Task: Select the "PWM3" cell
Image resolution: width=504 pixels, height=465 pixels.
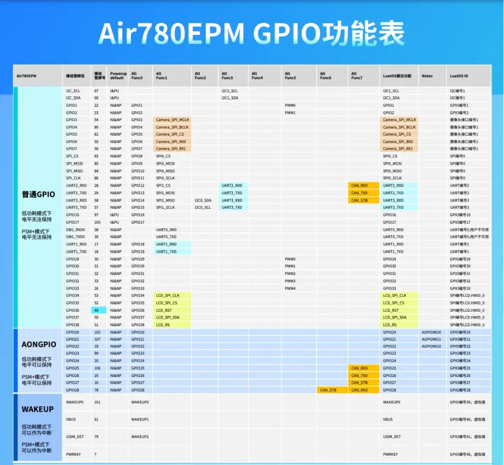Action: click(x=290, y=281)
